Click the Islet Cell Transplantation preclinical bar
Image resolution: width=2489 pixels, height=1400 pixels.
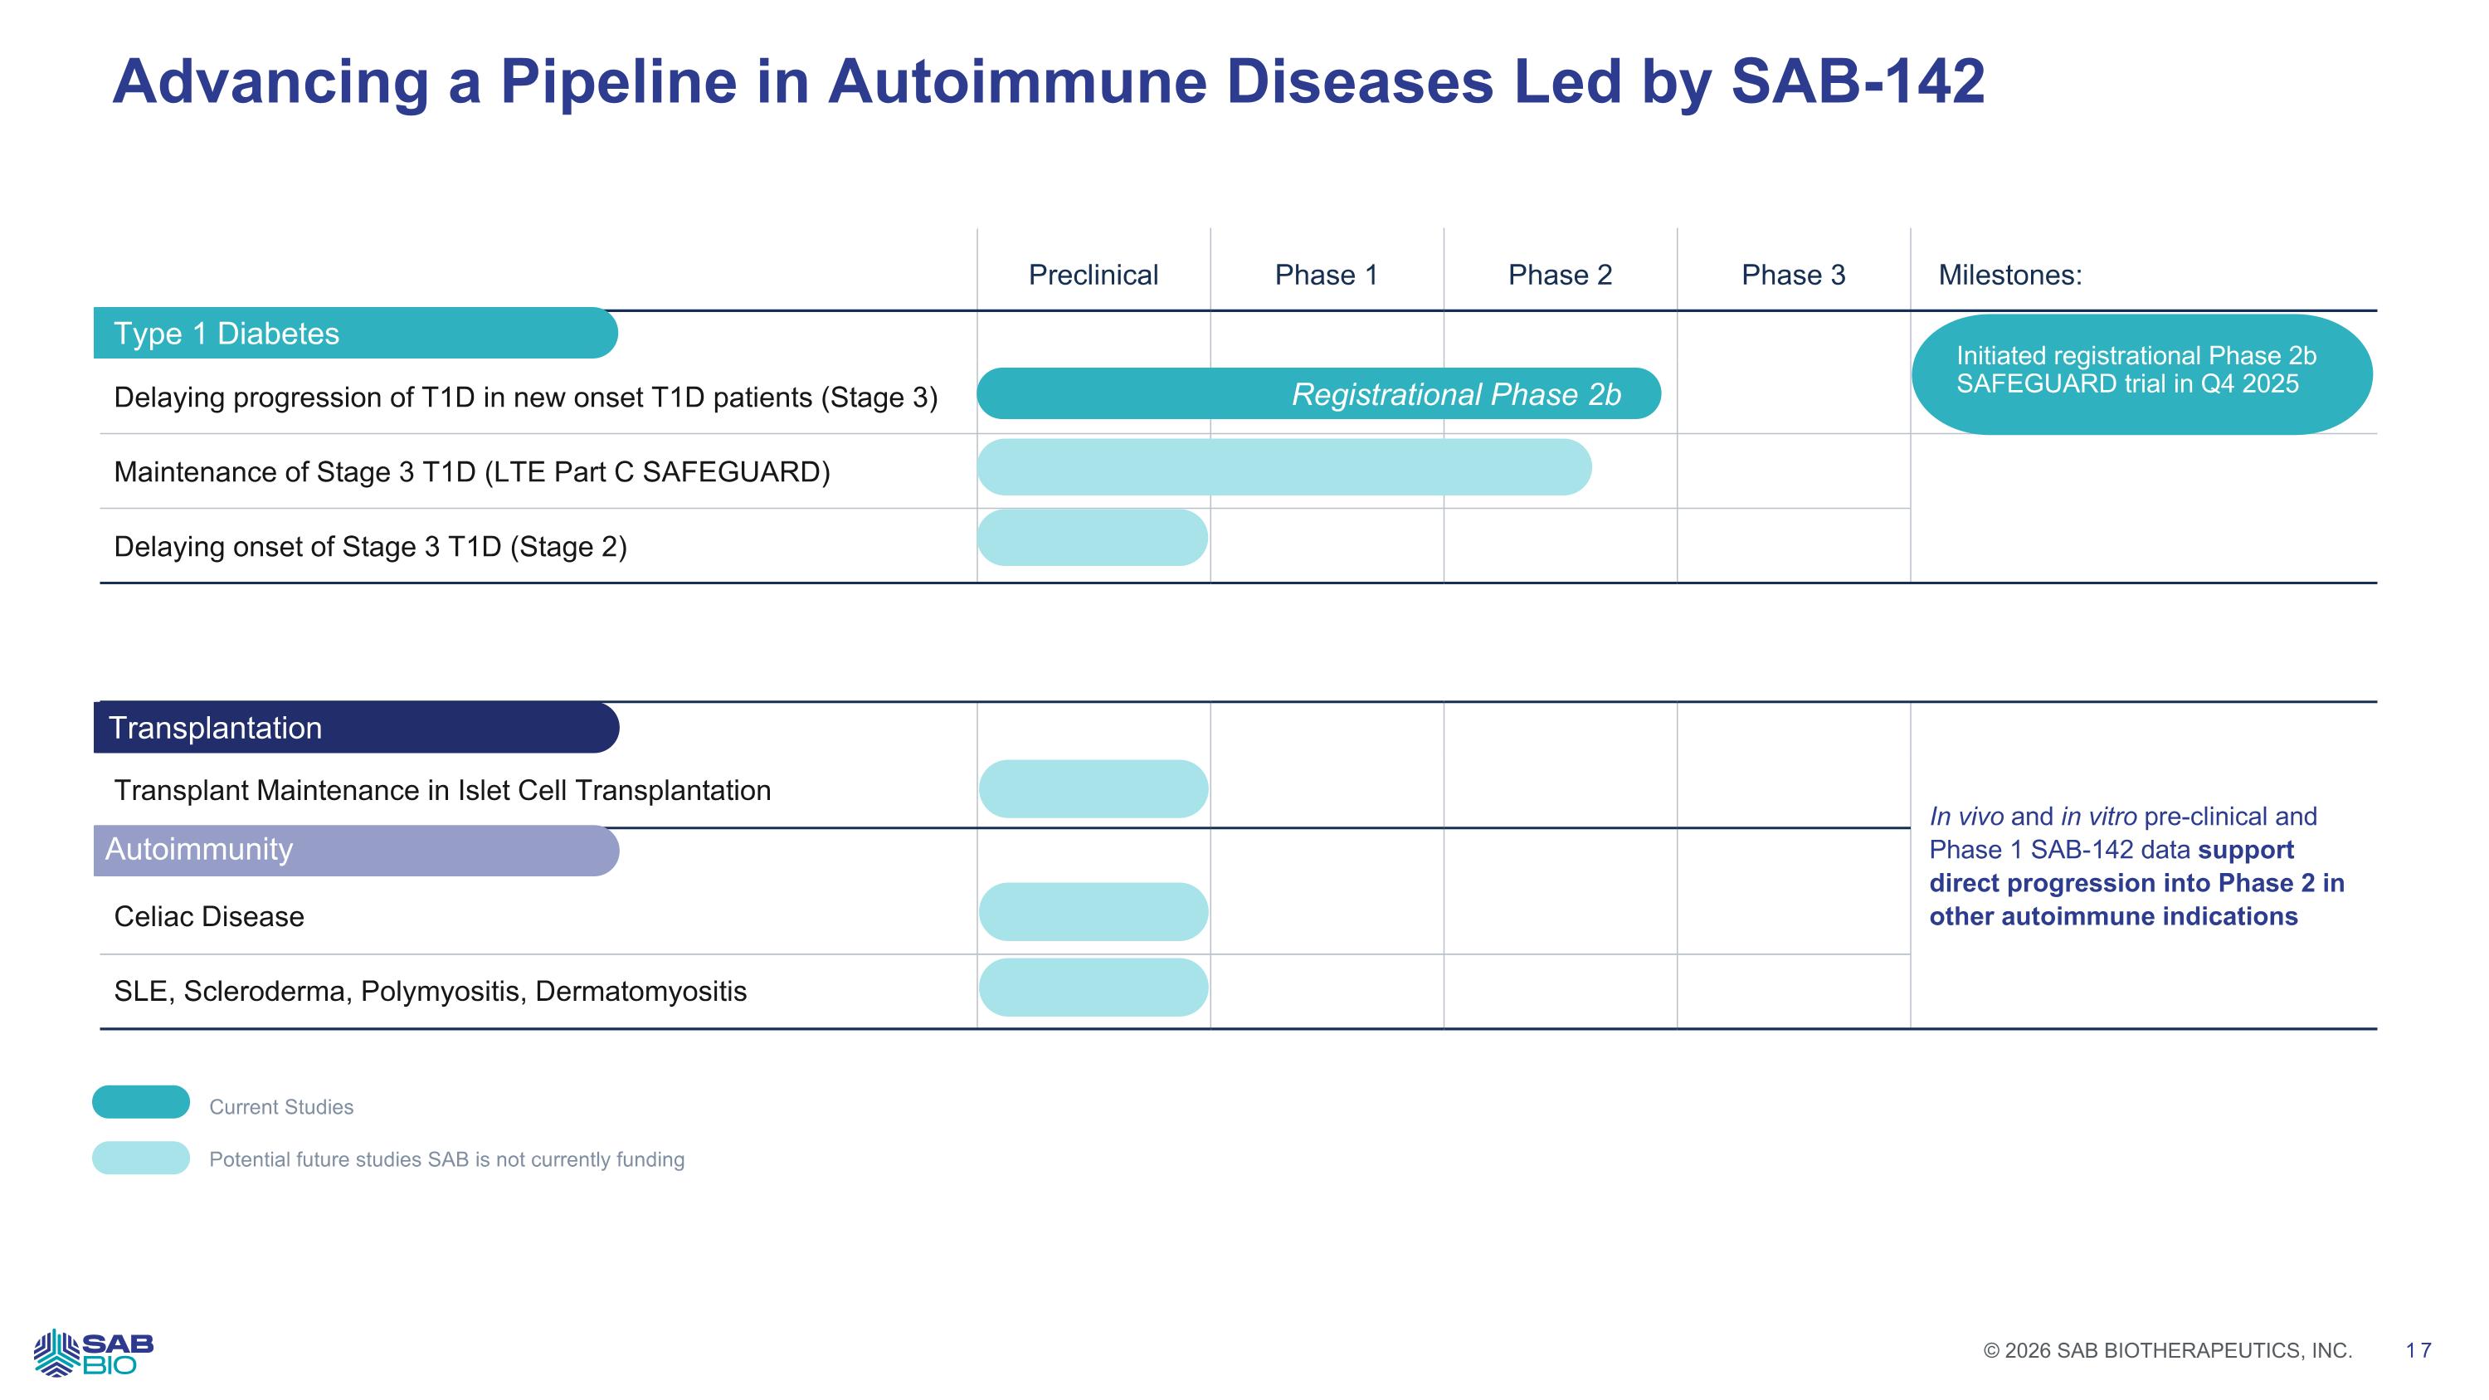tap(1093, 789)
